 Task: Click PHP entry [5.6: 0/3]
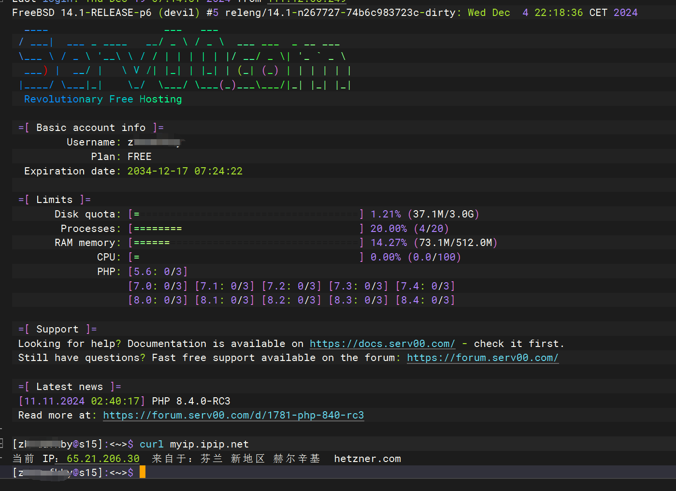click(158, 272)
